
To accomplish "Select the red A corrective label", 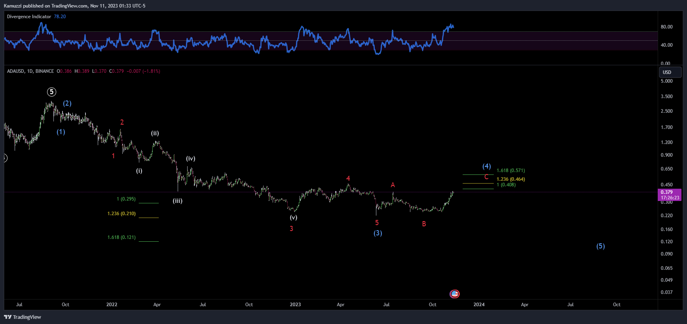I will [393, 185].
